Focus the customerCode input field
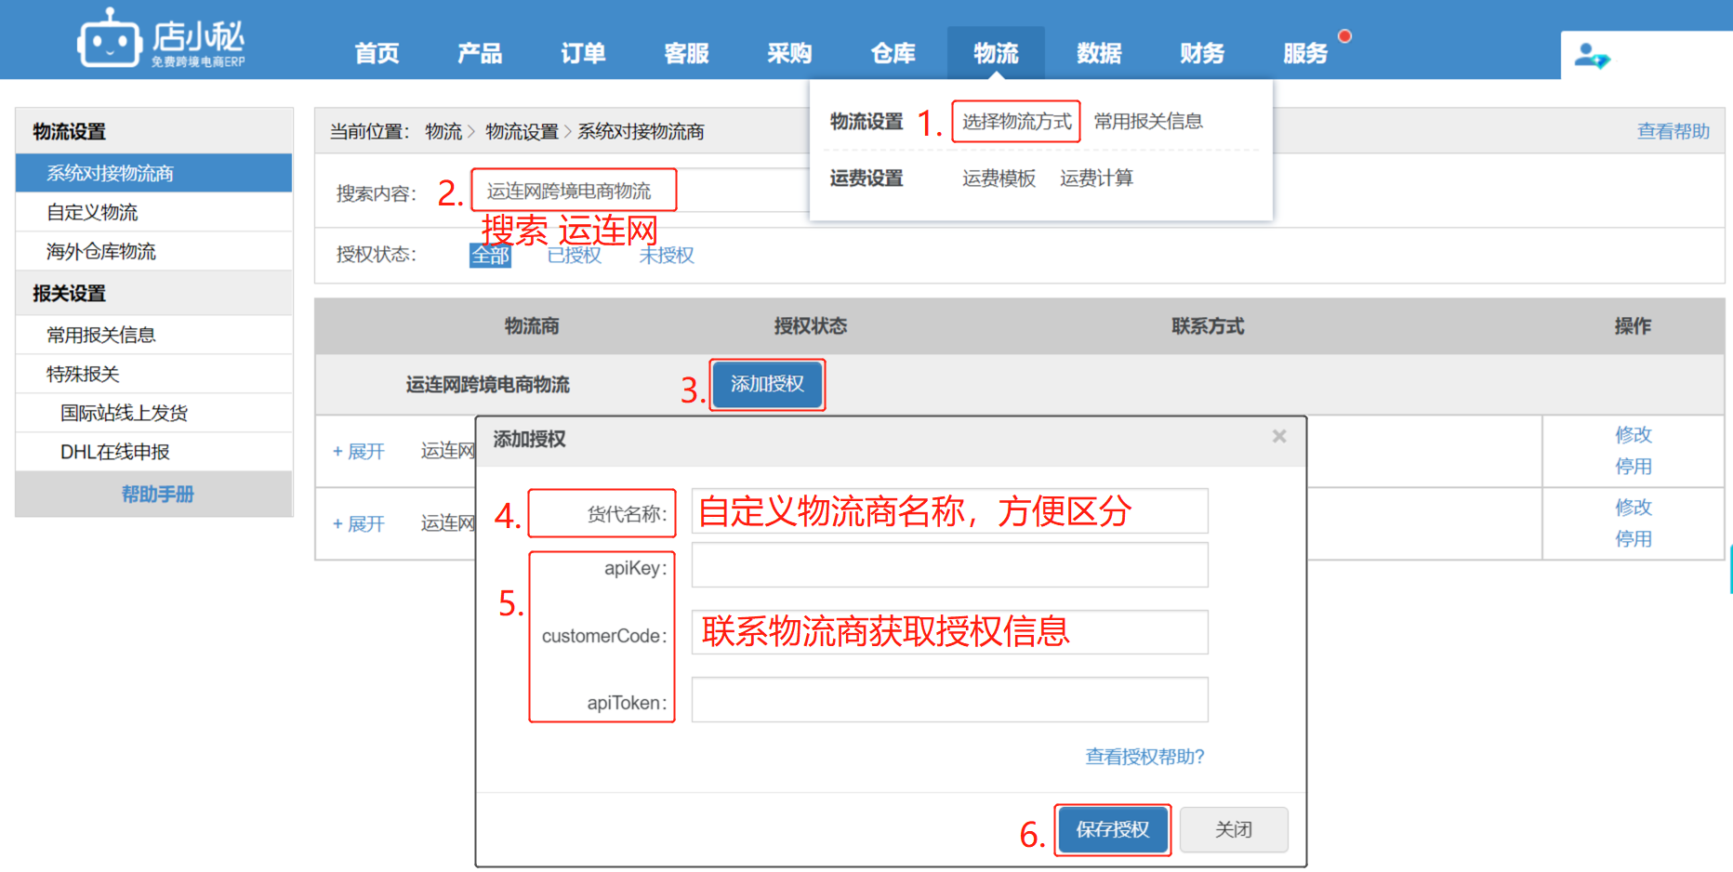 pyautogui.click(x=949, y=632)
